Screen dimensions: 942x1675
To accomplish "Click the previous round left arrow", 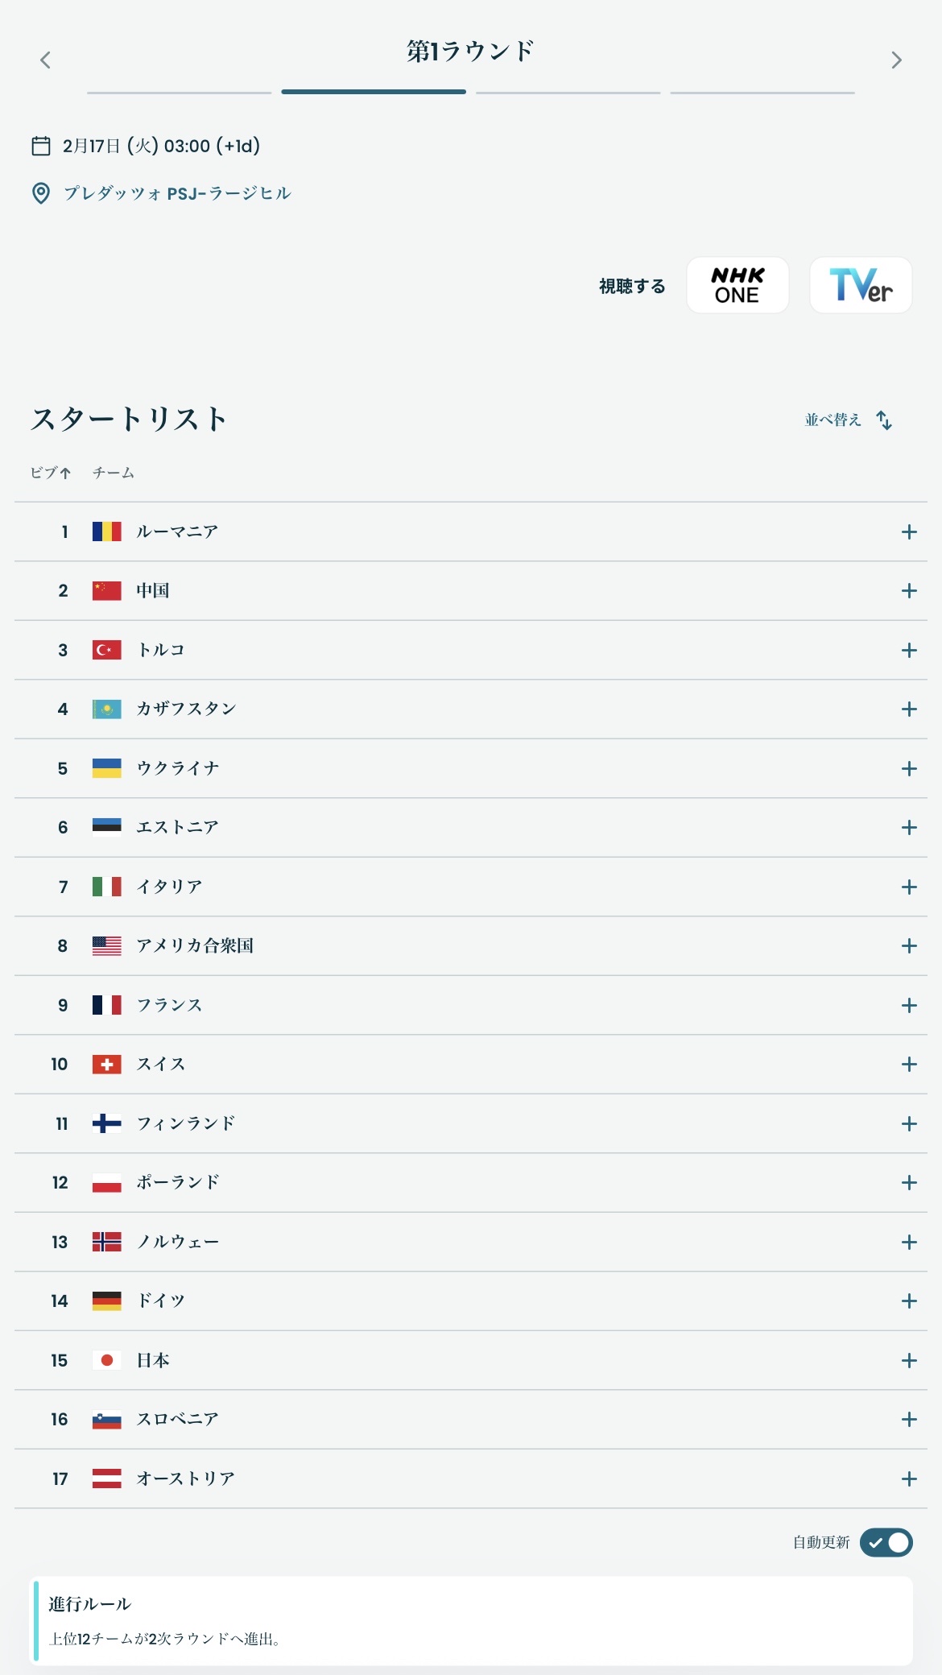I will click(x=45, y=60).
